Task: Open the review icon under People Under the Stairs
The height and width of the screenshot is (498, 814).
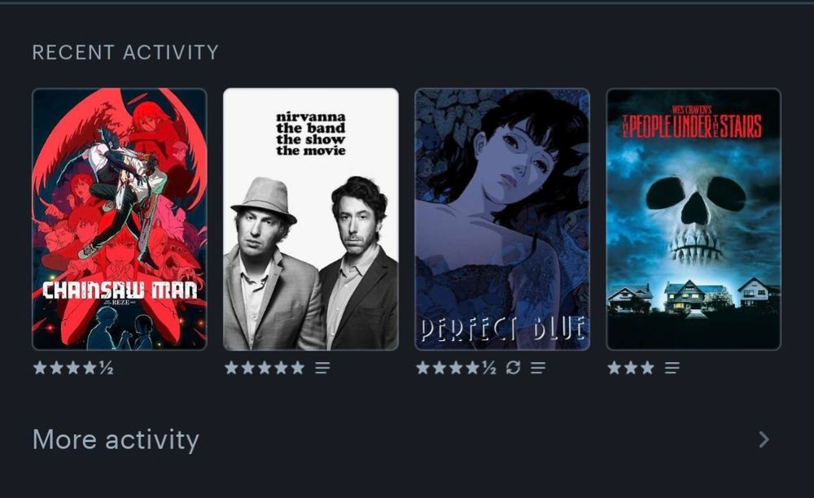Action: [x=672, y=368]
